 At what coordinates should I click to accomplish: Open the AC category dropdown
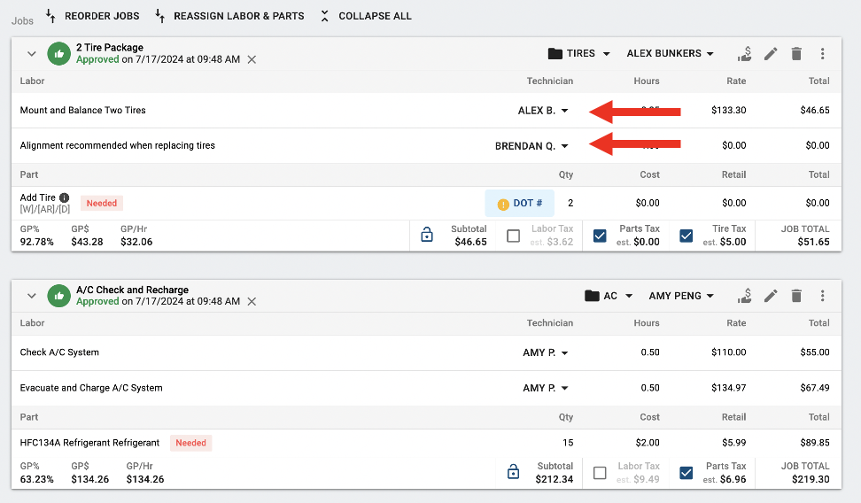click(609, 296)
